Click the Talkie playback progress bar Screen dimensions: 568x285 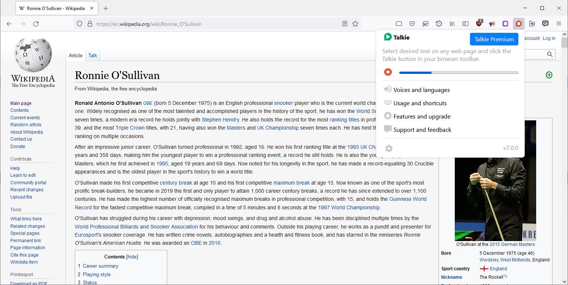coord(458,73)
